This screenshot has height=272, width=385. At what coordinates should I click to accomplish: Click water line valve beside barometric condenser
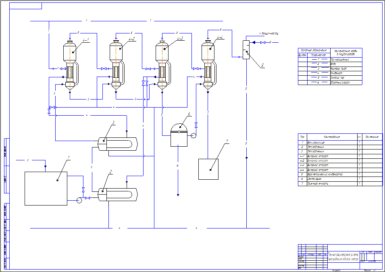(263, 42)
